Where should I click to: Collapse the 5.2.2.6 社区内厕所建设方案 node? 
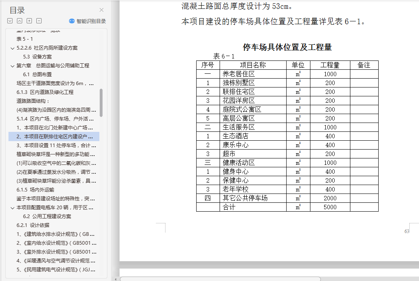[x=12, y=48]
